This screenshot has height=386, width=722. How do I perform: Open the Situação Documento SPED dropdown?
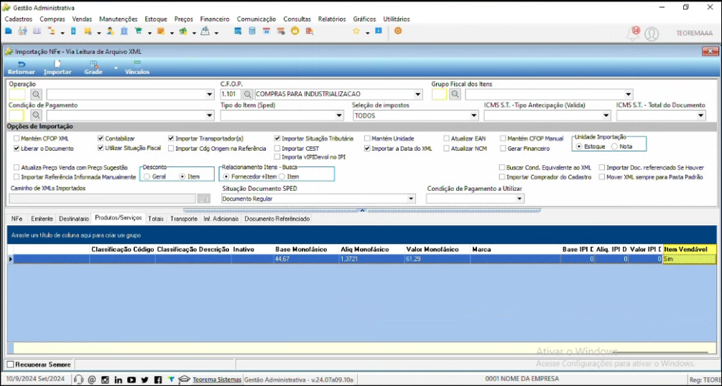(411, 199)
